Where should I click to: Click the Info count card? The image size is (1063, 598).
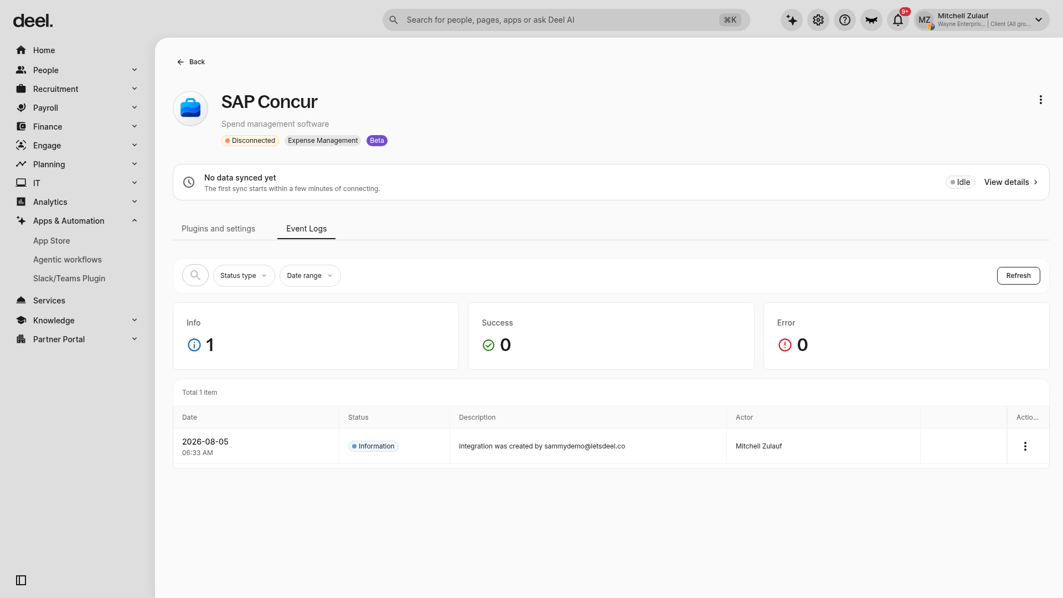(x=316, y=336)
